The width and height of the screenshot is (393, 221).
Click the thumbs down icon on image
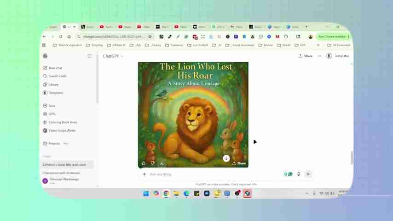click(153, 163)
